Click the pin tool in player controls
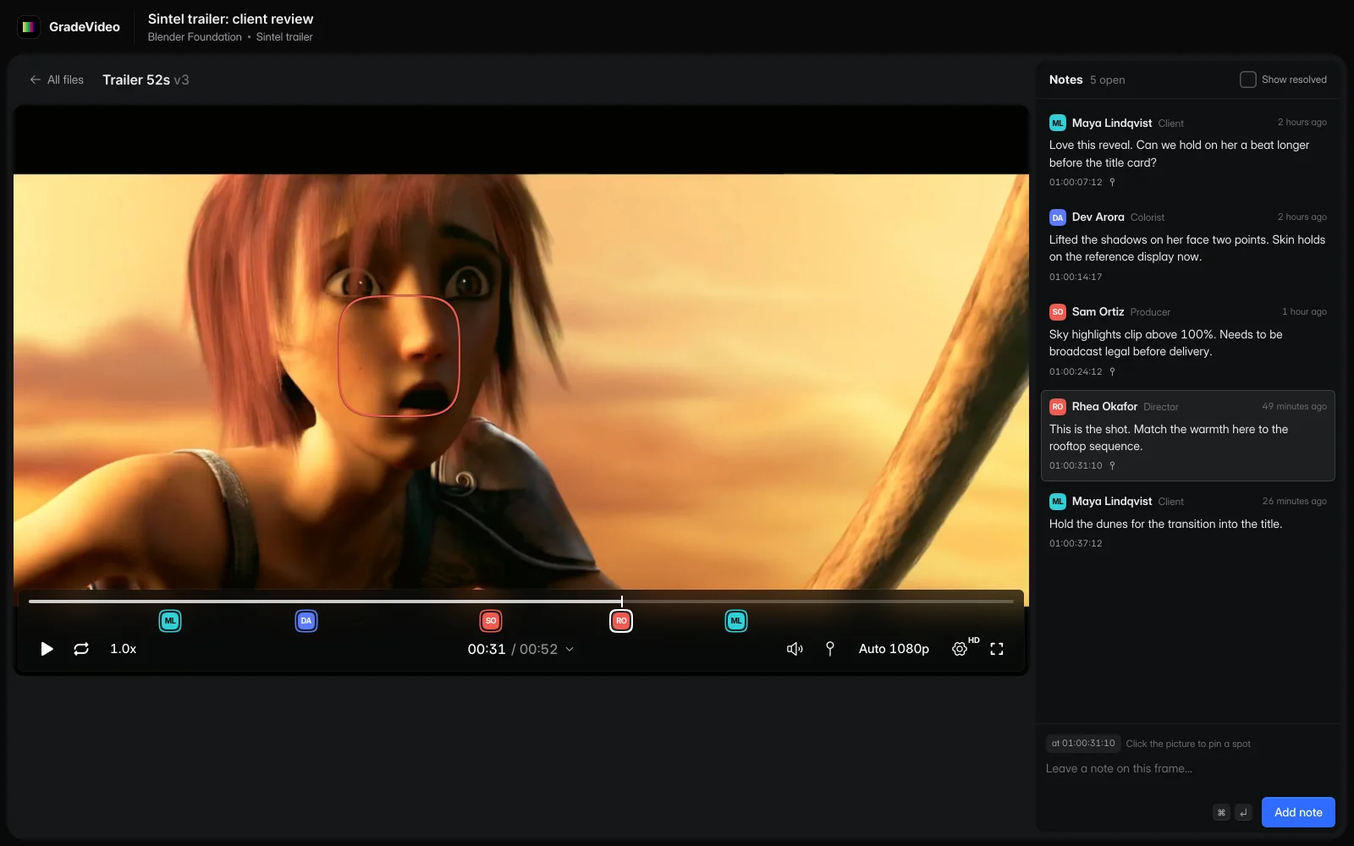The height and width of the screenshot is (846, 1354). [830, 649]
